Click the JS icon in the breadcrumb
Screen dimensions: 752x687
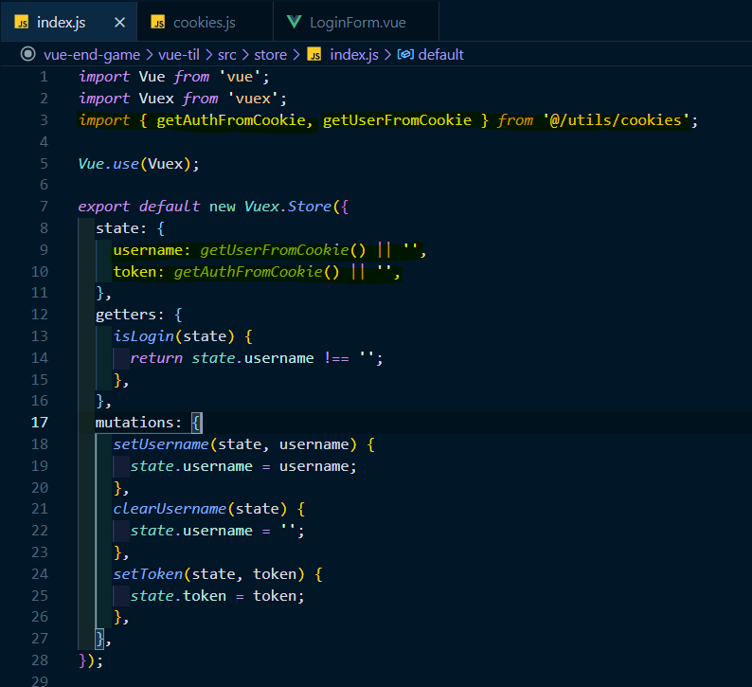(314, 55)
